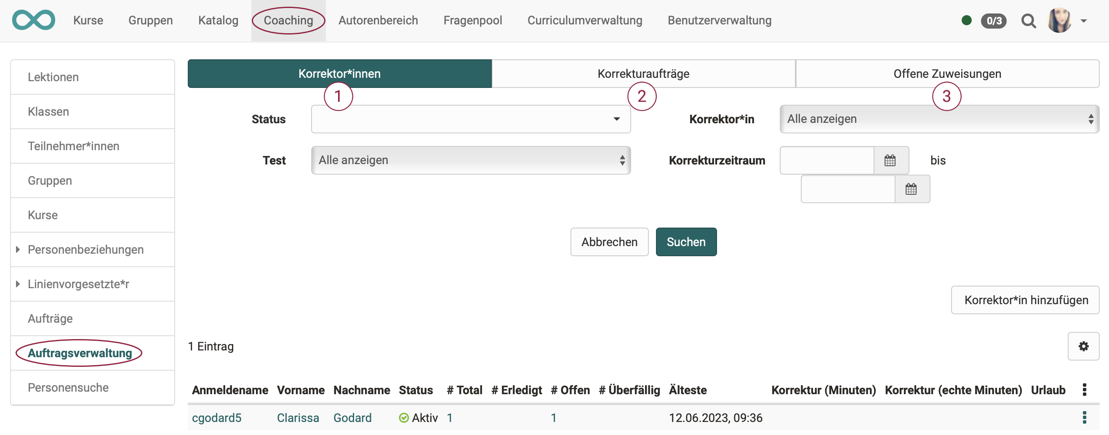Open the table settings gear icon
The image size is (1109, 435).
click(1084, 346)
